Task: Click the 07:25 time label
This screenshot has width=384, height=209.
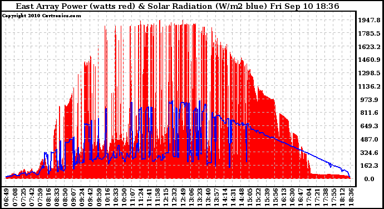Action: click(x=23, y=197)
